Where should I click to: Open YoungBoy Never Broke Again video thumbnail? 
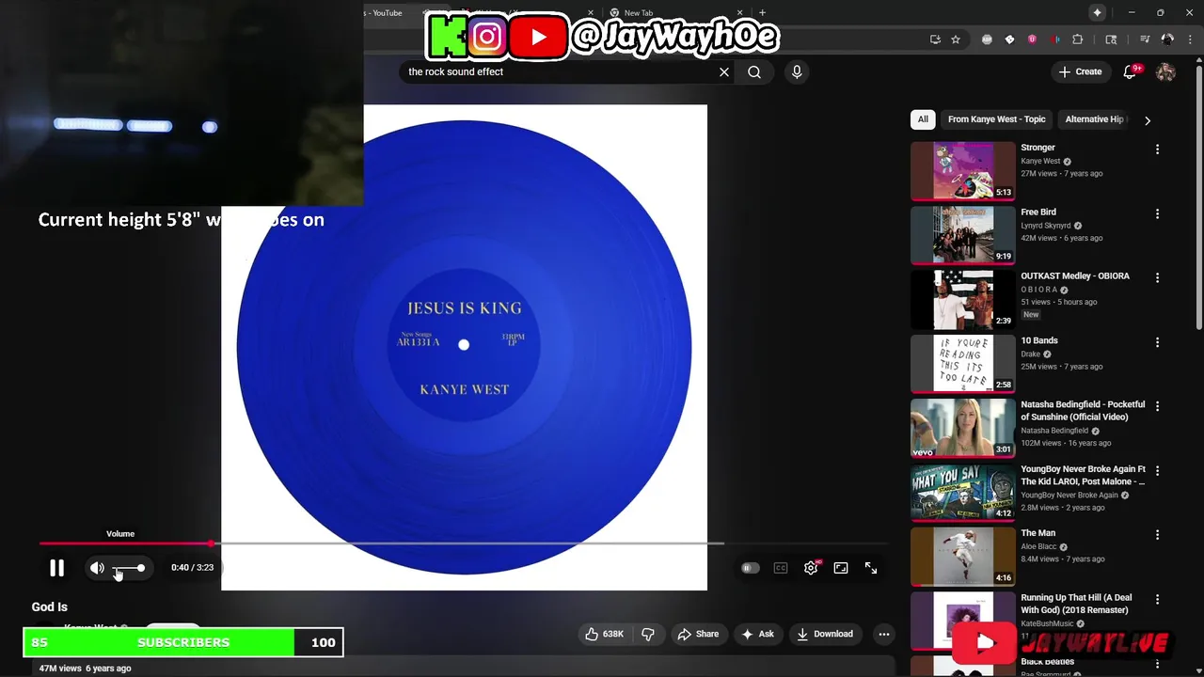(x=963, y=492)
